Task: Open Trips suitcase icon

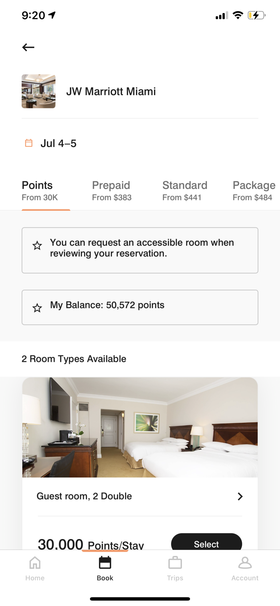Action: point(175,562)
